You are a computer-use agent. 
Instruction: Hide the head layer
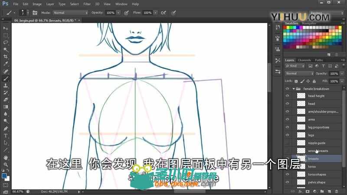coord(287,104)
